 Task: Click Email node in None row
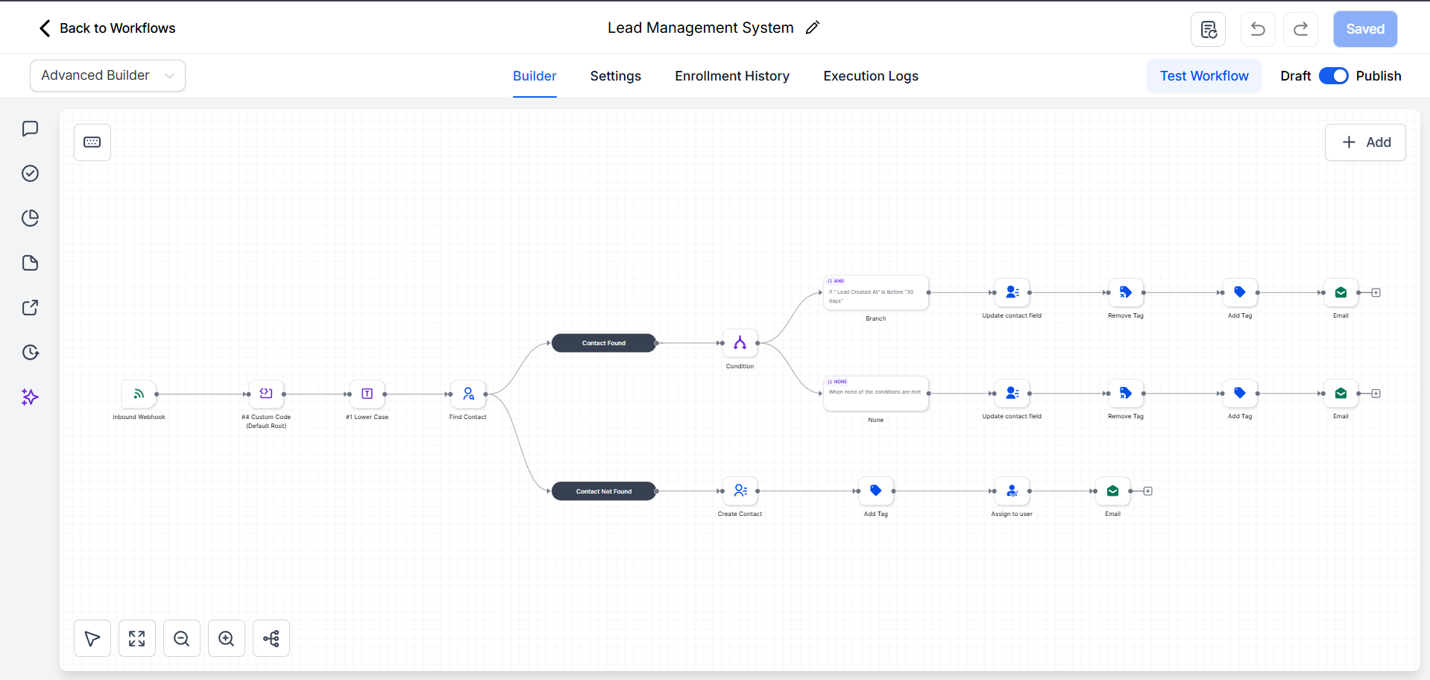(x=1341, y=393)
